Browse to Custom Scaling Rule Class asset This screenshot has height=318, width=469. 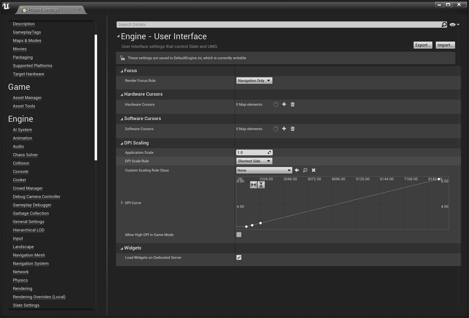(x=305, y=170)
